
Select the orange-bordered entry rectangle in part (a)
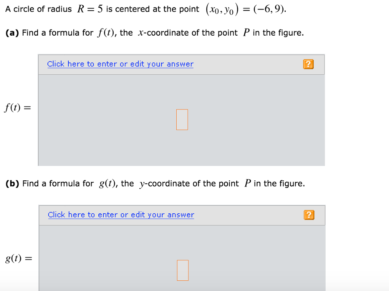click(182, 119)
